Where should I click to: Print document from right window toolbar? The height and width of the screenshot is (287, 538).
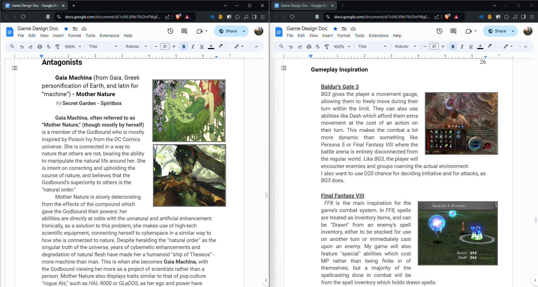pyautogui.click(x=309, y=47)
